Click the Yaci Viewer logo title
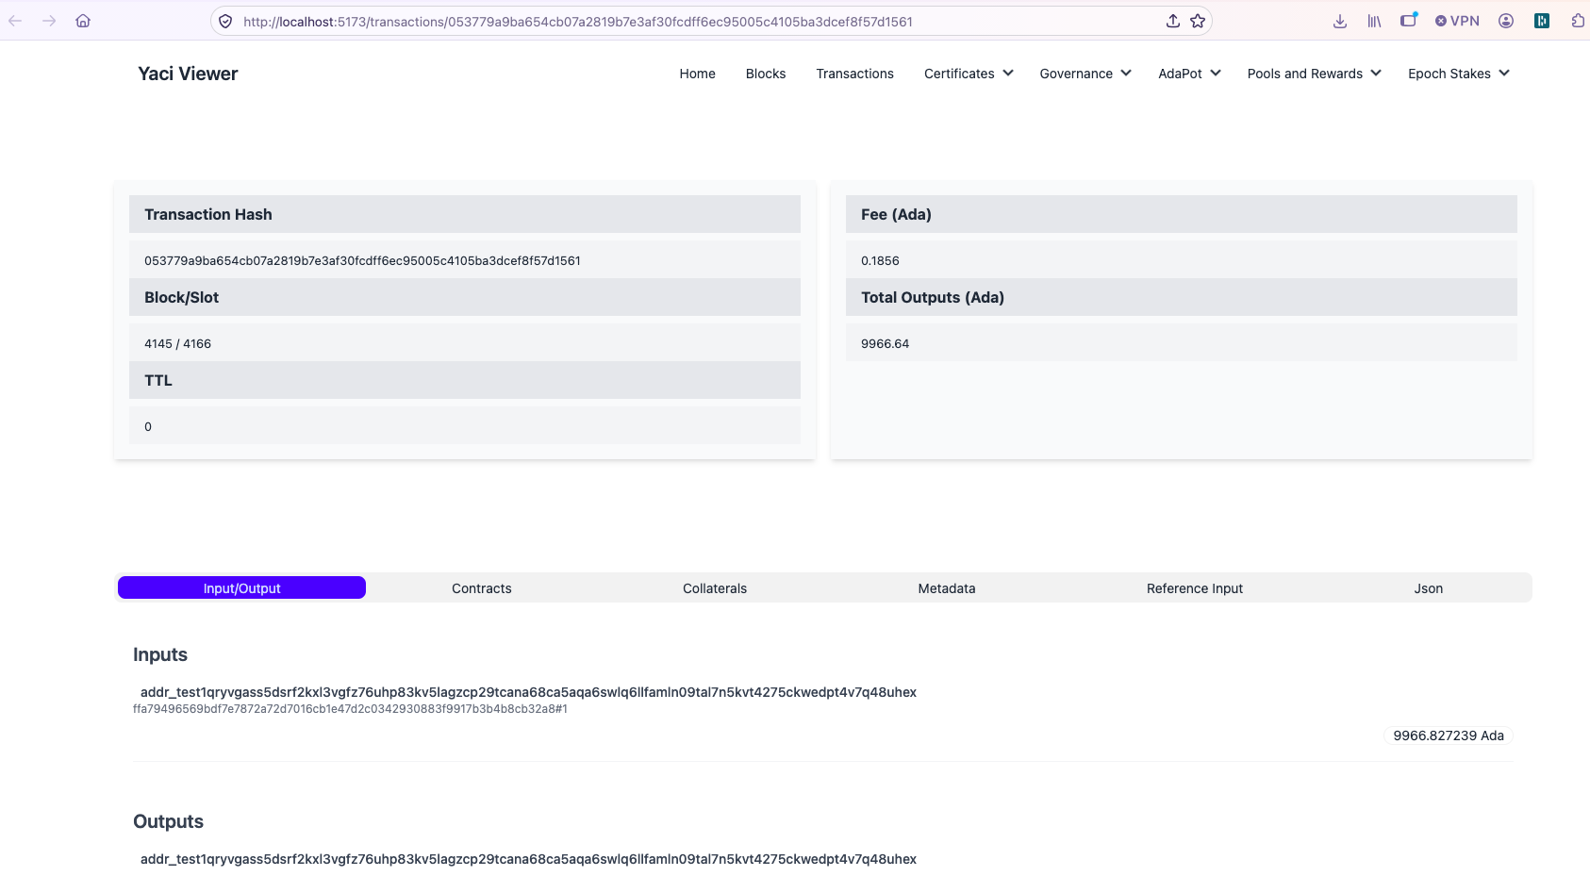 [188, 74]
